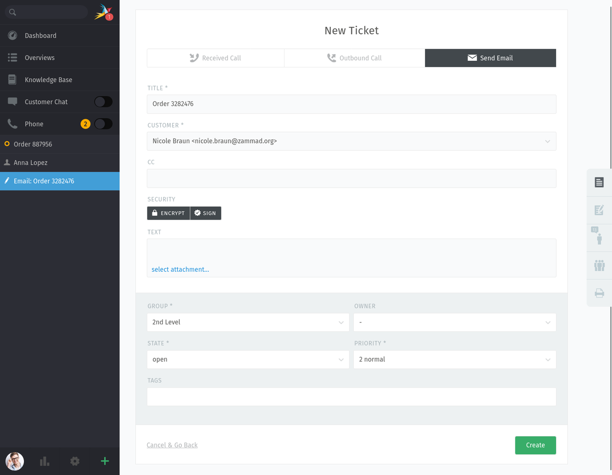Open the customer info sidebar panel
Image resolution: width=612 pixels, height=475 pixels.
coord(599,237)
